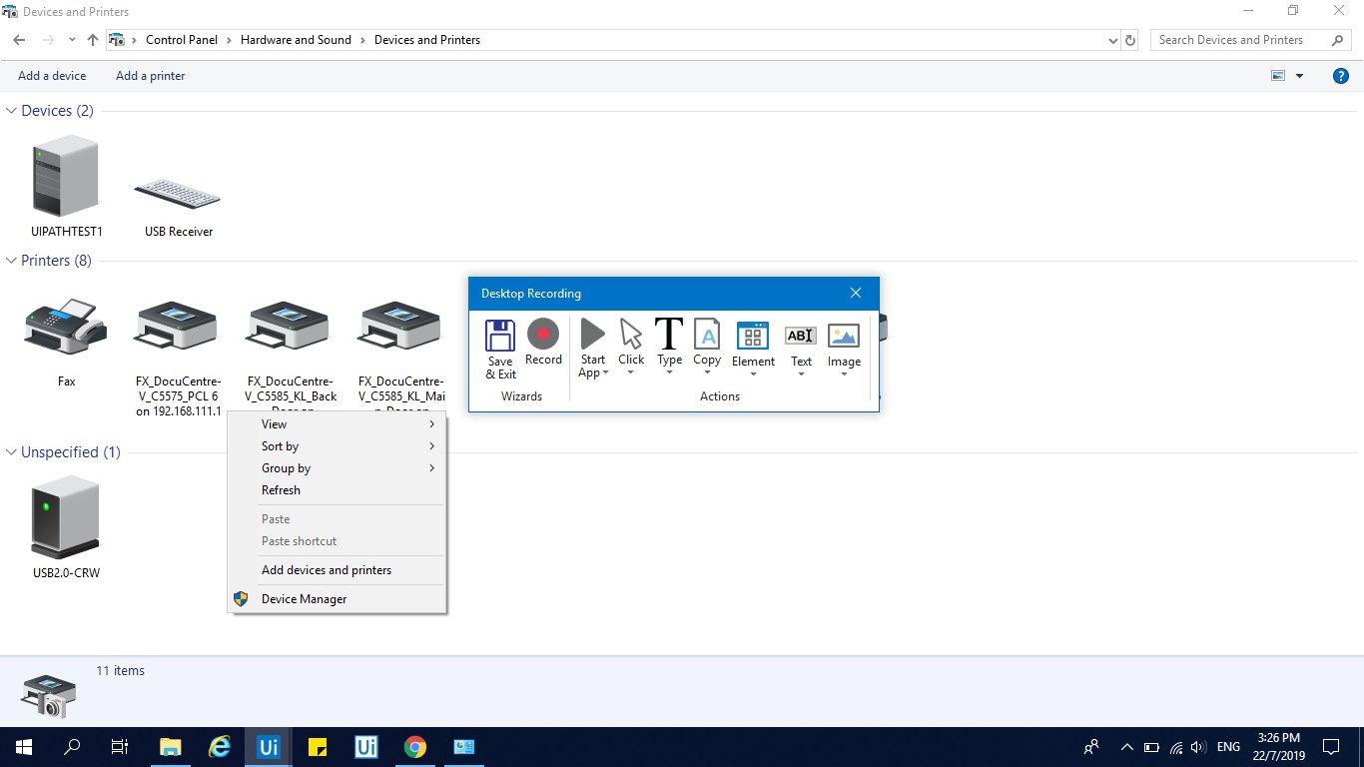Image resolution: width=1364 pixels, height=767 pixels.
Task: Open the Windows Start menu
Action: coord(23,747)
